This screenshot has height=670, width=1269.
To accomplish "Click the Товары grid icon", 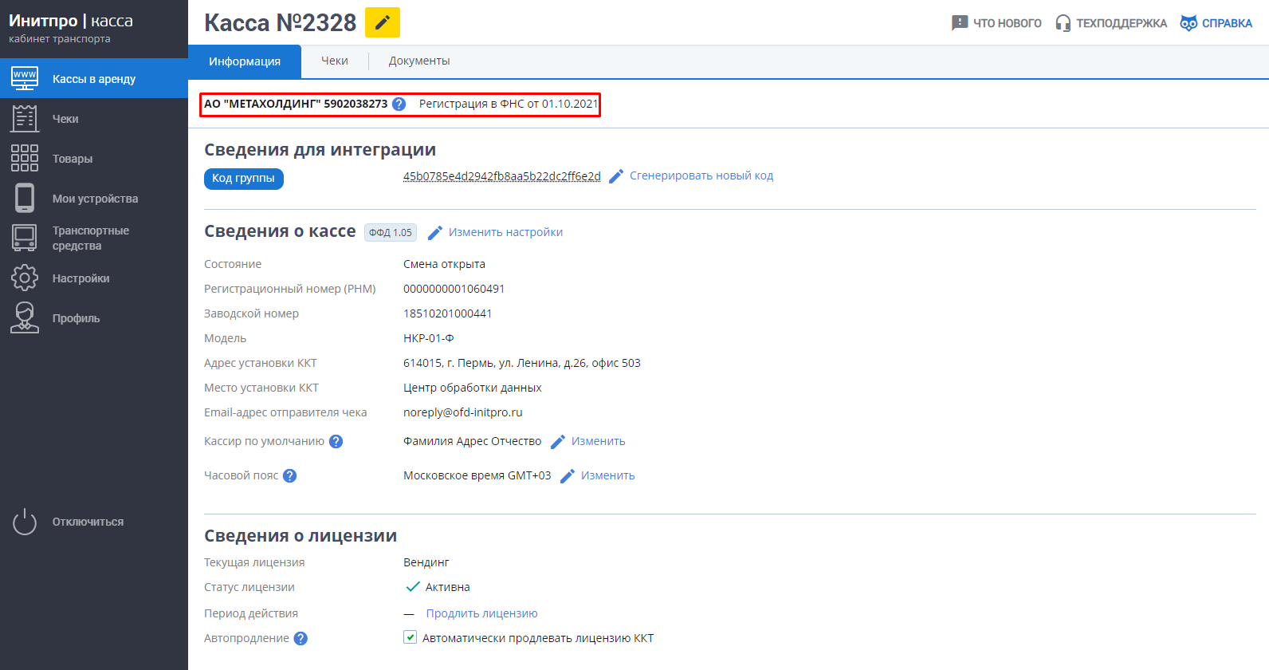I will (25, 158).
